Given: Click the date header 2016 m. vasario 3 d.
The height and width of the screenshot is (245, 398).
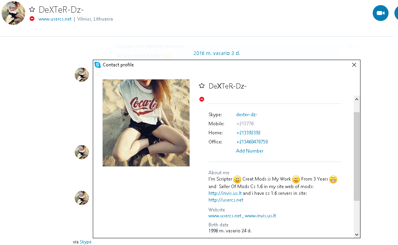Looking at the screenshot, I should coord(217,53).
